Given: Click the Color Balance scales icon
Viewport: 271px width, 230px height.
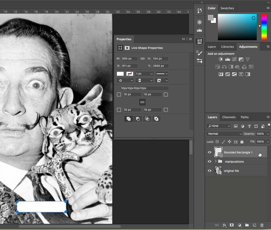Looking at the screenshot, I should pyautogui.click(x=224, y=67).
